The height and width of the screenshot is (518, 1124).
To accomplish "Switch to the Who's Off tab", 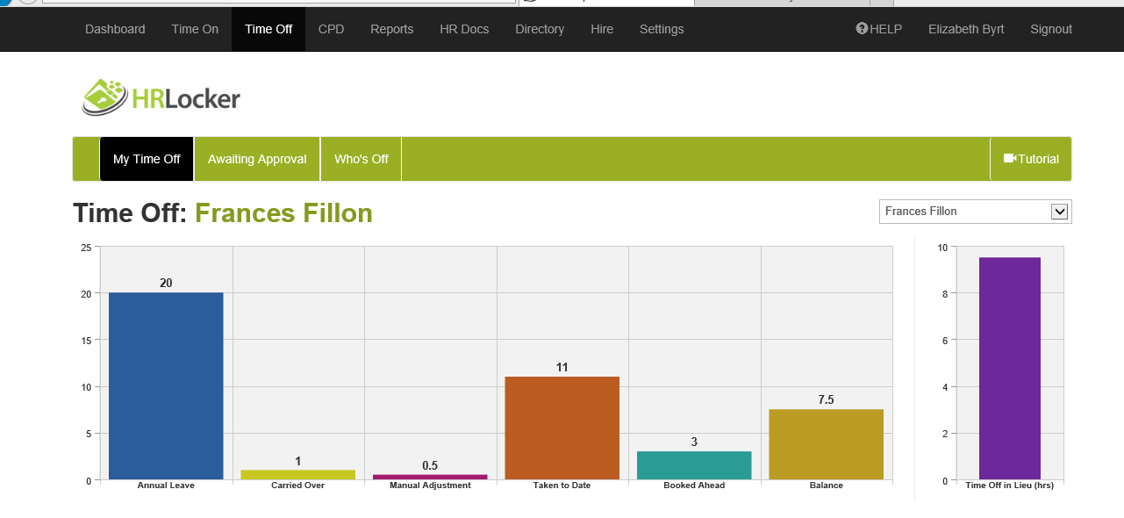I will (x=362, y=159).
